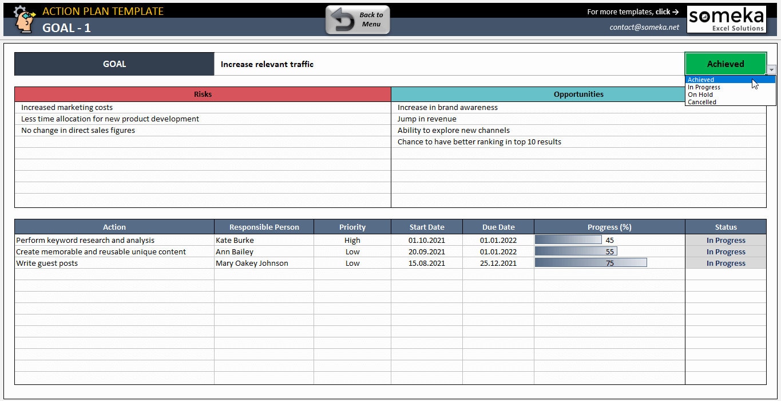Follow the "click →" templates link
This screenshot has height=401, width=781.
[x=667, y=11]
